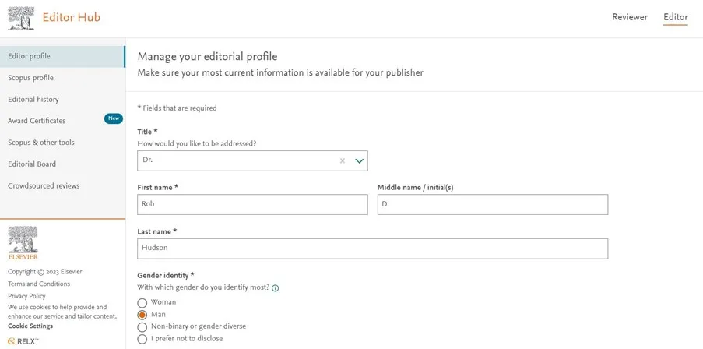Click the First name input field
Viewport: 703px width, 349px height.
(x=252, y=204)
